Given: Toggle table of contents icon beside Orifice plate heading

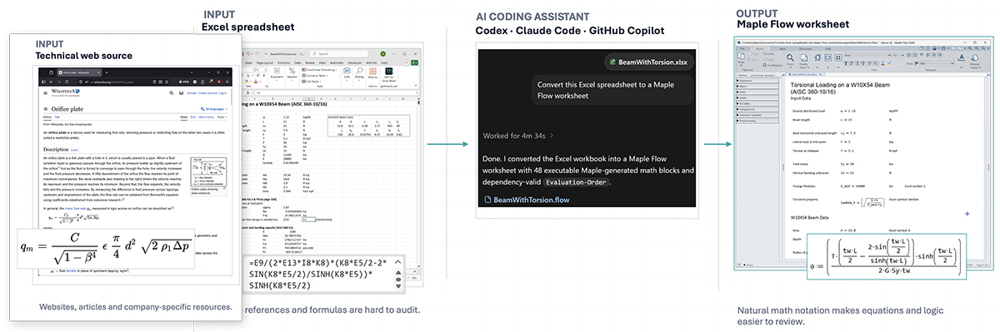Looking at the screenshot, I should click(x=45, y=108).
